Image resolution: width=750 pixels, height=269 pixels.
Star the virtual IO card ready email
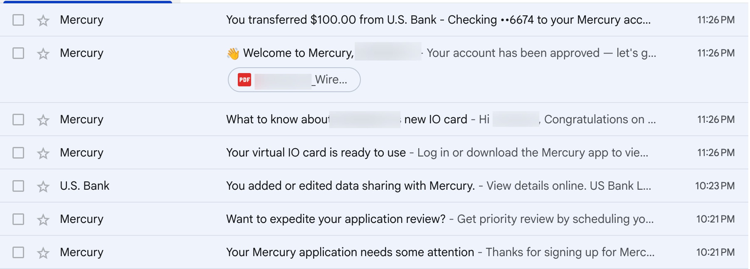(x=43, y=153)
